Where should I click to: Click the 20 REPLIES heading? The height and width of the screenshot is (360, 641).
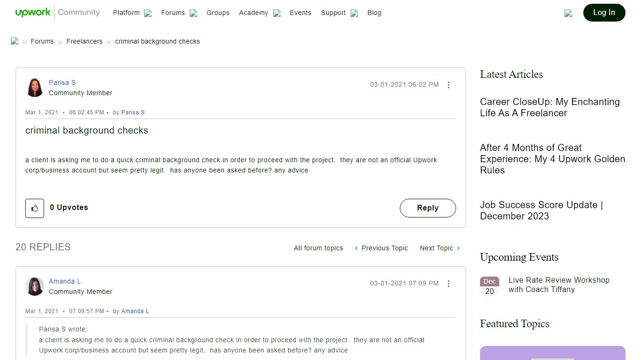tap(43, 247)
